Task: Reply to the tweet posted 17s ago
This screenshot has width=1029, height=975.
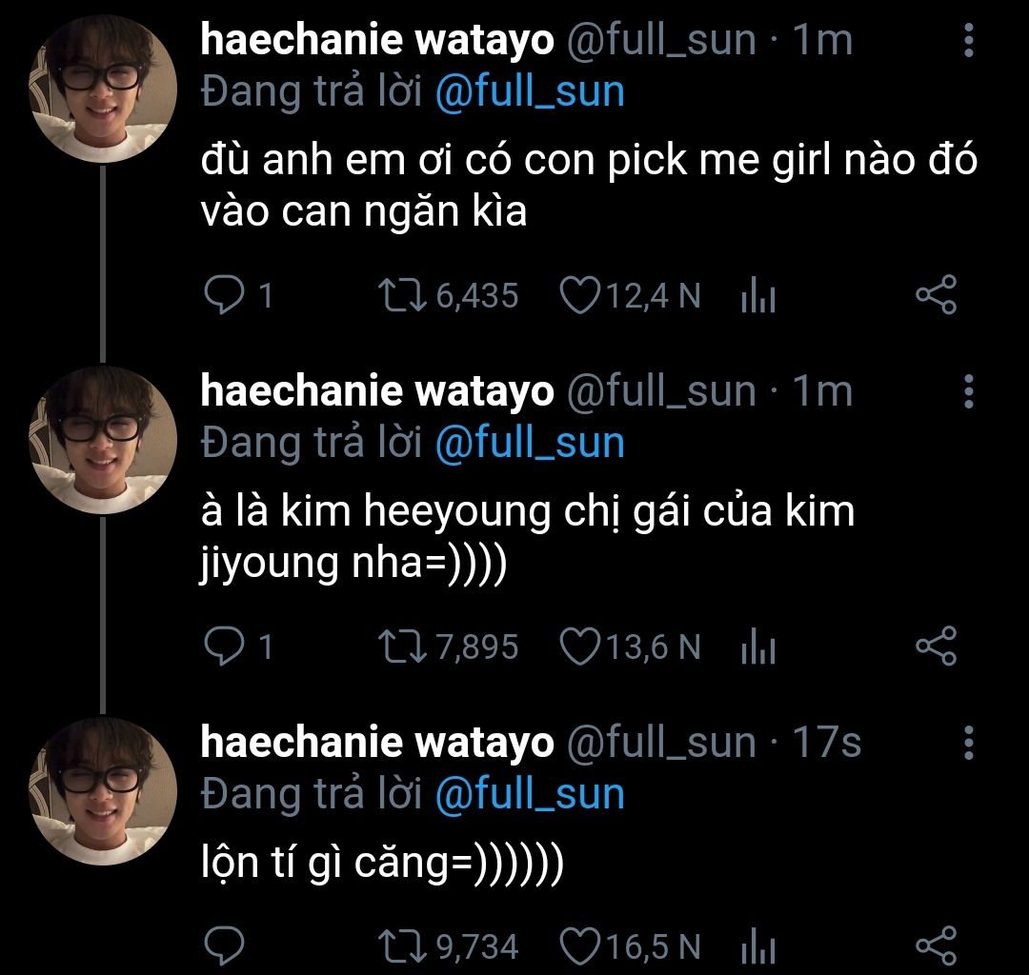Action: coord(224,946)
